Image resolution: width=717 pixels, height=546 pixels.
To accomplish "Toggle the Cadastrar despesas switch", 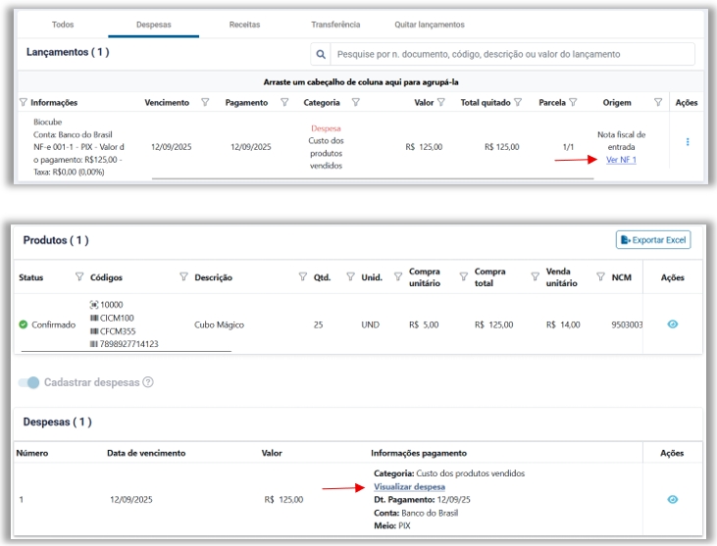I will (x=29, y=382).
